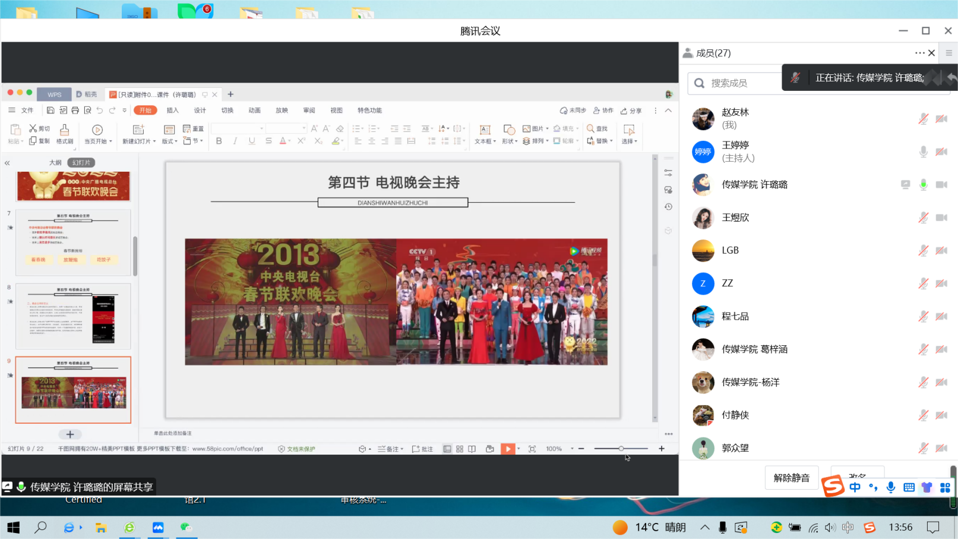958x539 pixels.
Task: Expand the 备注 notes dropdown in status bar
Action: pyautogui.click(x=402, y=449)
